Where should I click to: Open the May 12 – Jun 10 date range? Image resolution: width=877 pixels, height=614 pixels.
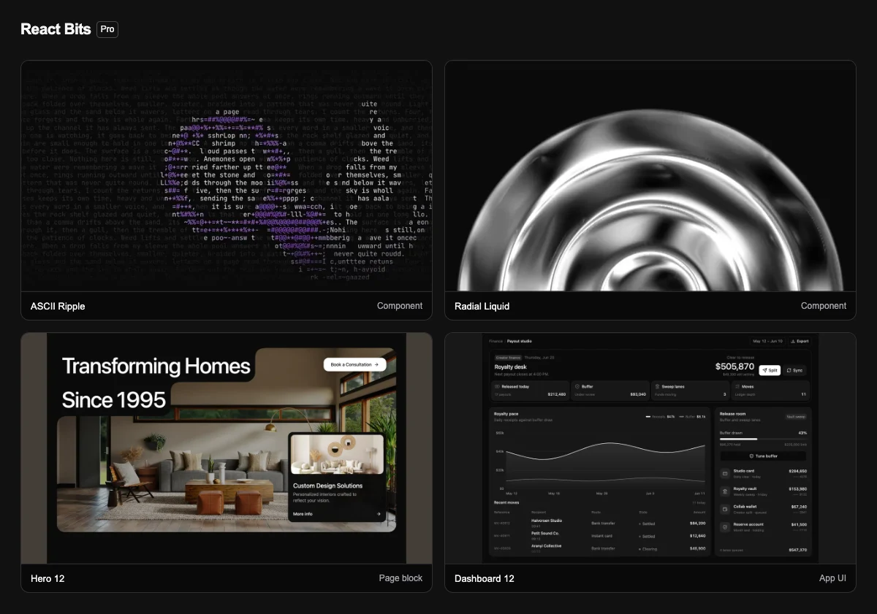767,341
